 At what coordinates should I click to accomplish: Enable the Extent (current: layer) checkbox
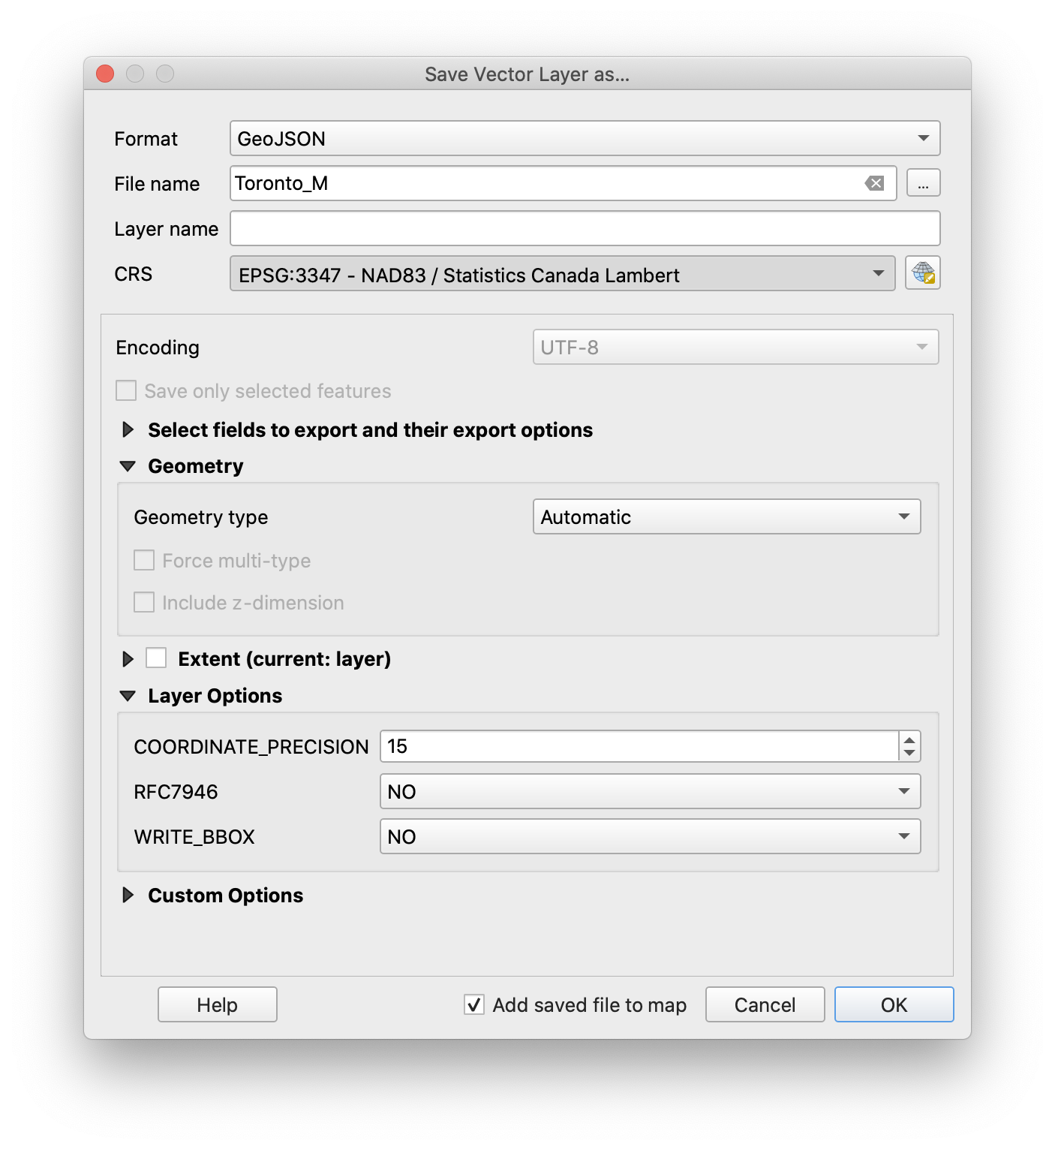pyautogui.click(x=156, y=658)
